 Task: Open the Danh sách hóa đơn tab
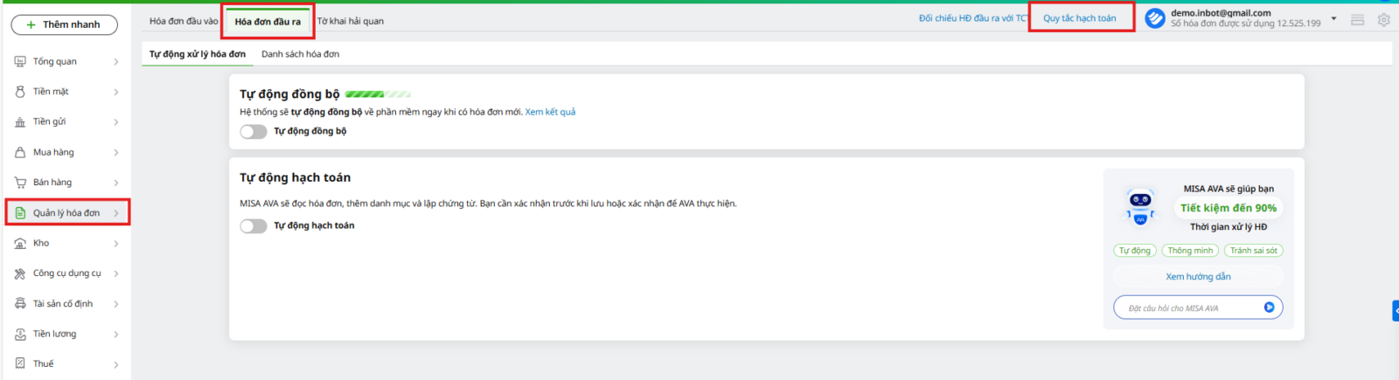click(x=300, y=54)
